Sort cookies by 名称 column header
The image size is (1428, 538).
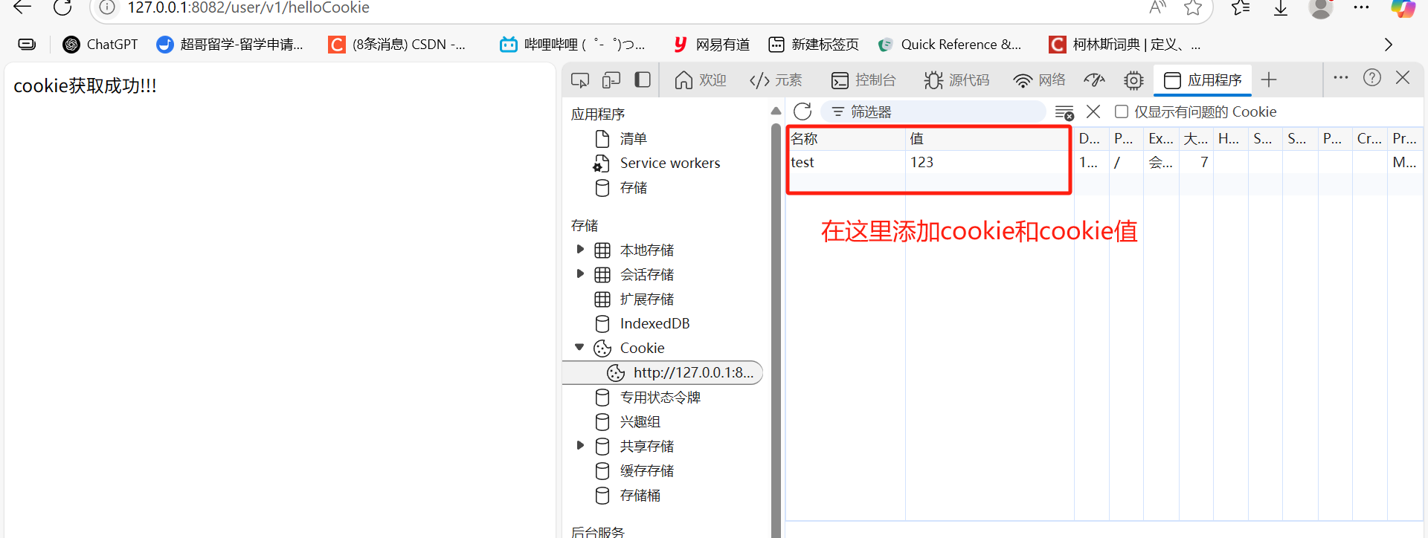(x=846, y=139)
